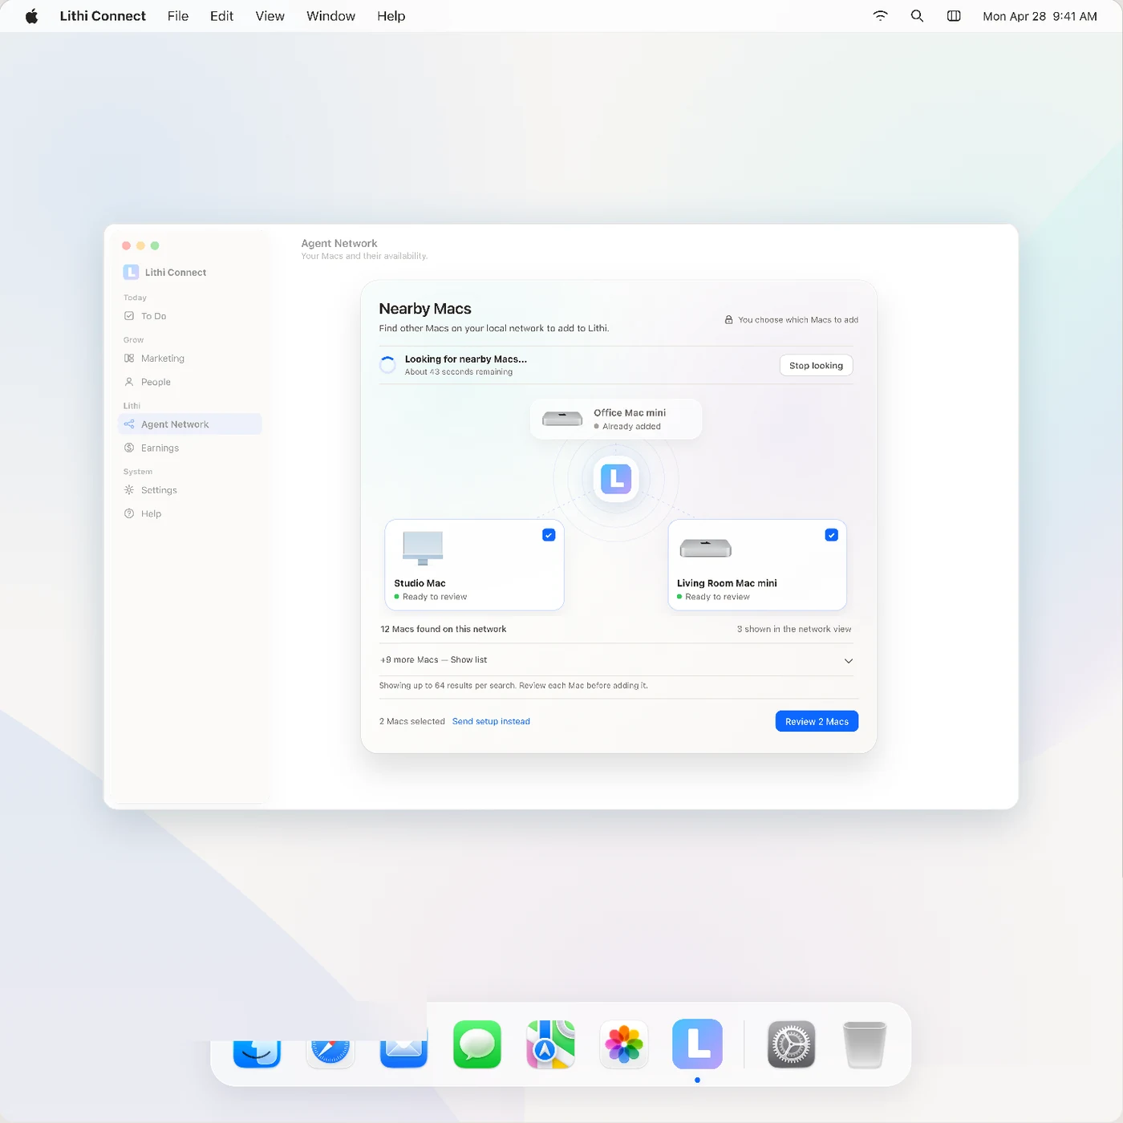This screenshot has width=1123, height=1123.
Task: Open the Window menu
Action: (330, 16)
